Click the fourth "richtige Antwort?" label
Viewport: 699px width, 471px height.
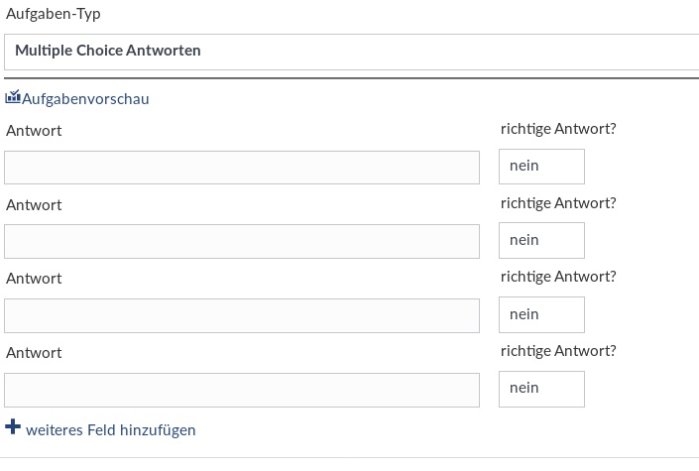click(x=558, y=351)
